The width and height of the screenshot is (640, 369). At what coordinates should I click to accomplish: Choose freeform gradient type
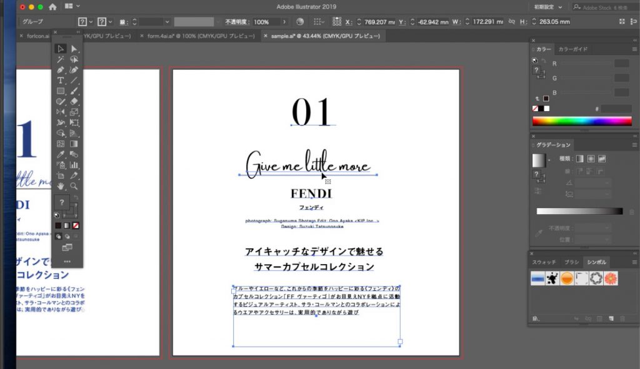click(x=602, y=159)
